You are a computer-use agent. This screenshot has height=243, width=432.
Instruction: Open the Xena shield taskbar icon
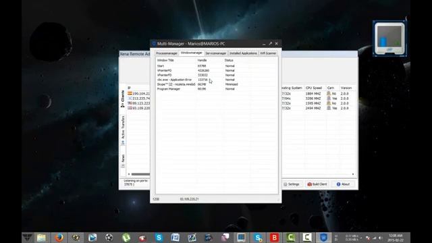tap(323, 238)
